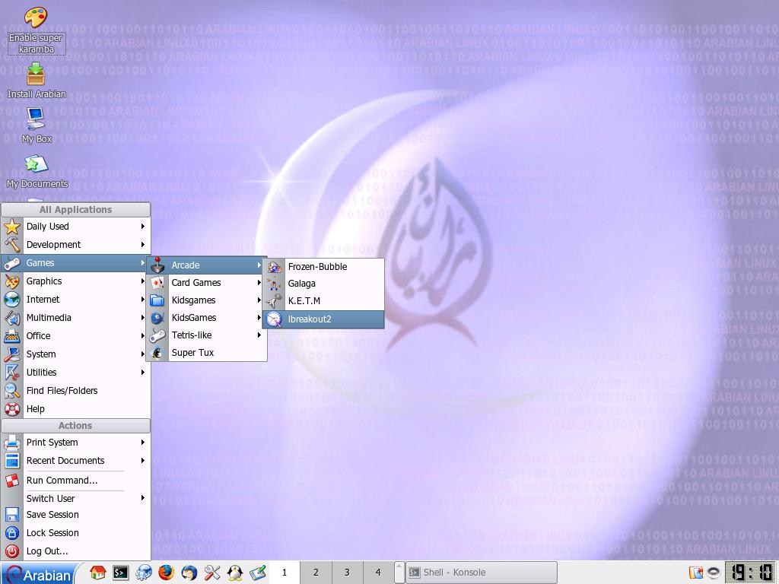Open the My Documents desktop icon
The height and width of the screenshot is (584, 779).
coord(37,171)
